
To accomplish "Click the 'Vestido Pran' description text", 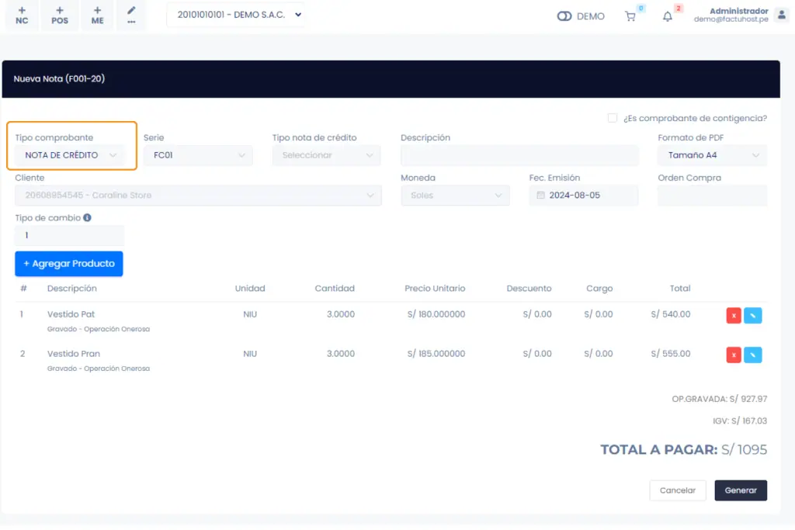I will [x=74, y=354].
